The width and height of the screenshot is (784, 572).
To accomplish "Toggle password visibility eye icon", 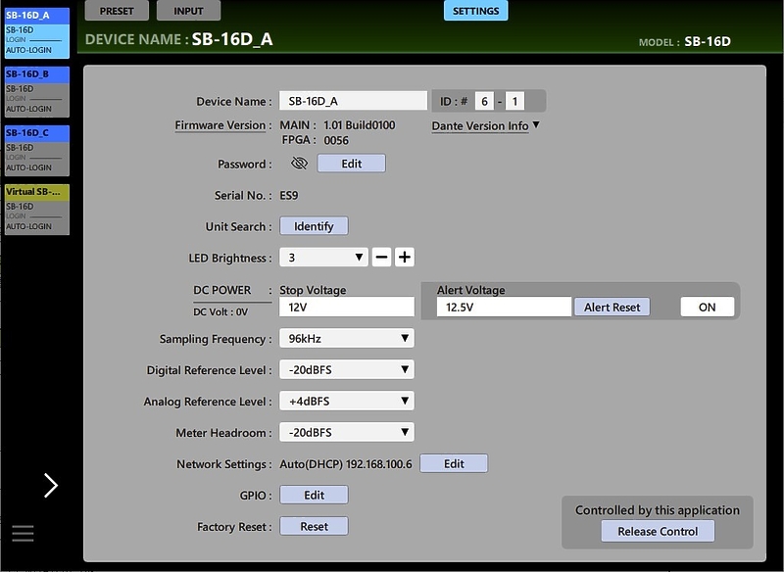I will click(x=300, y=164).
